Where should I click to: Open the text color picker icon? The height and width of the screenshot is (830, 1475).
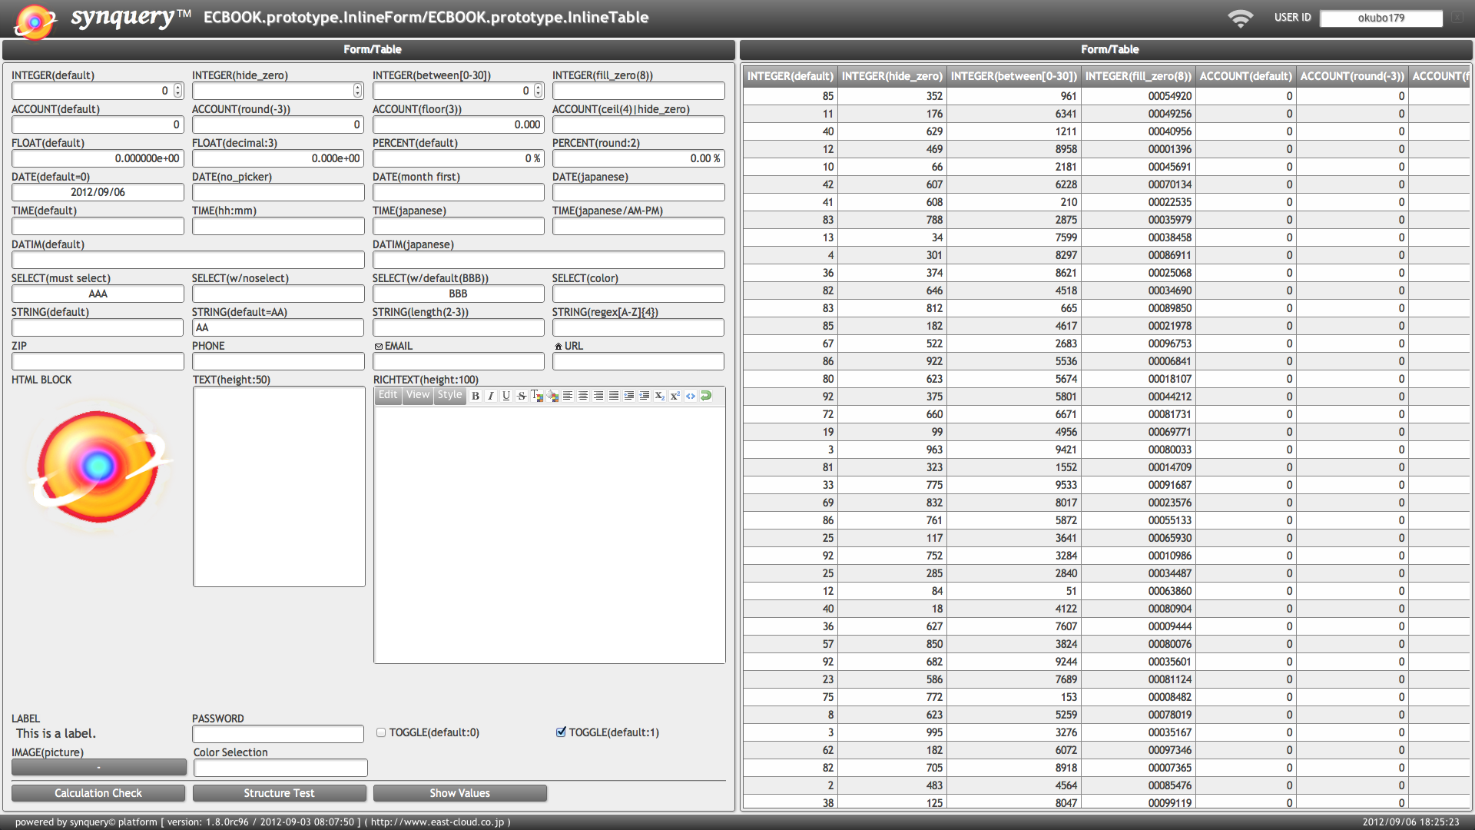point(537,396)
